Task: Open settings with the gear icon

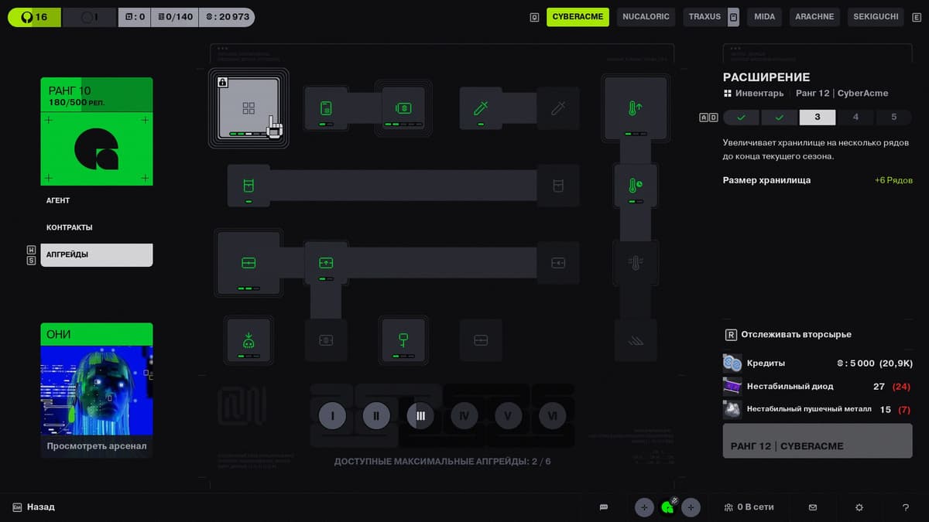Action: pos(859,507)
